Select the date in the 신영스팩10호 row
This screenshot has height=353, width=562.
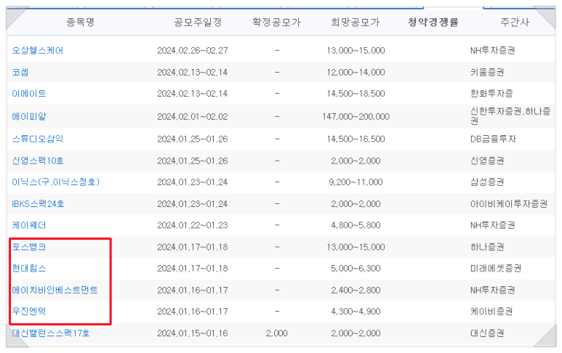(193, 161)
